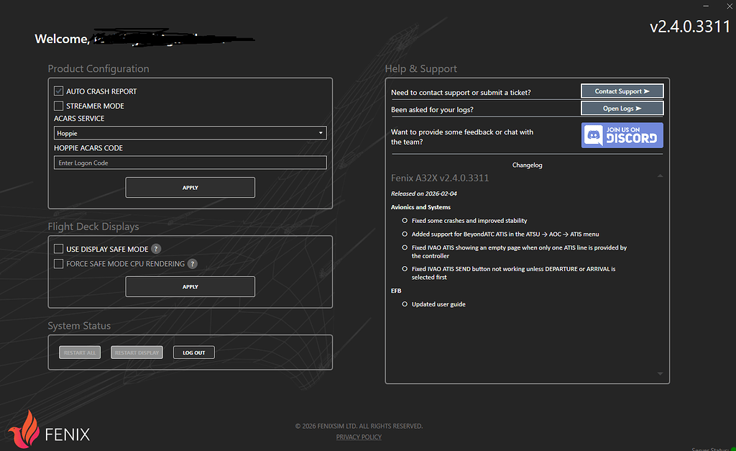The height and width of the screenshot is (451, 736).
Task: Enable the Force Safe Mode CPU Rendering checkbox
Action: click(59, 264)
